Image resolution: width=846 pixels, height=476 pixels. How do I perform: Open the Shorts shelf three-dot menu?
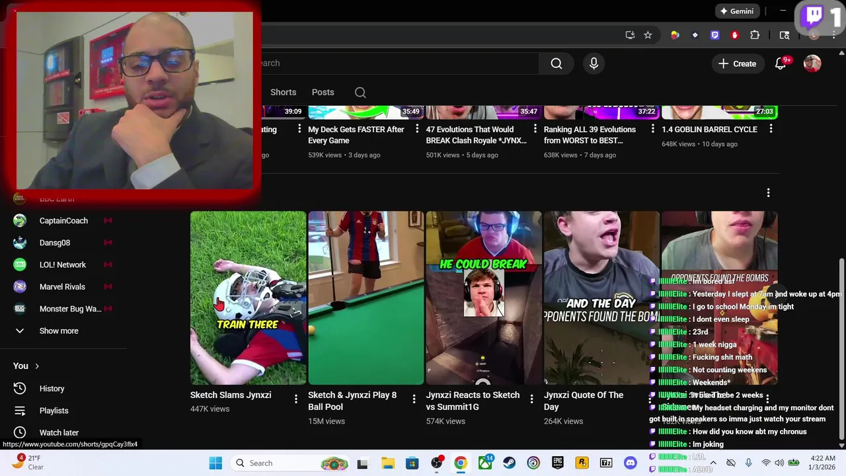pos(768,193)
